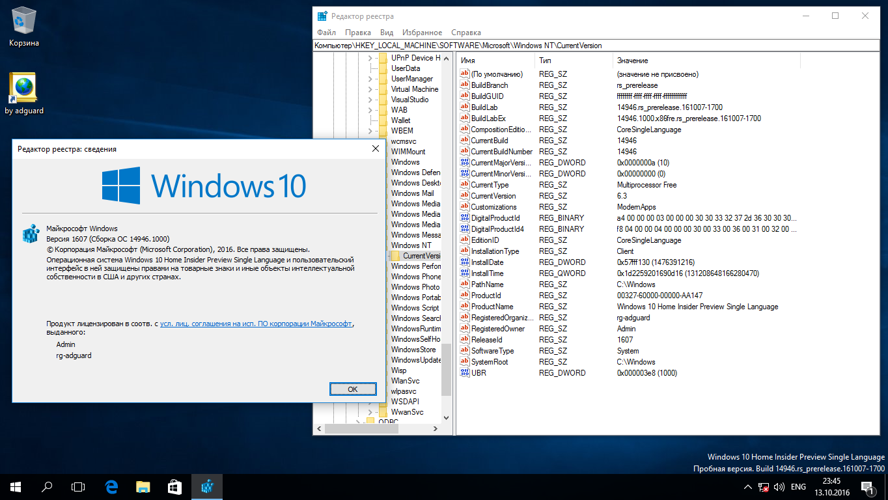Select the CurrentMajorVersion DWORD icon
The image size is (888, 500).
point(465,163)
